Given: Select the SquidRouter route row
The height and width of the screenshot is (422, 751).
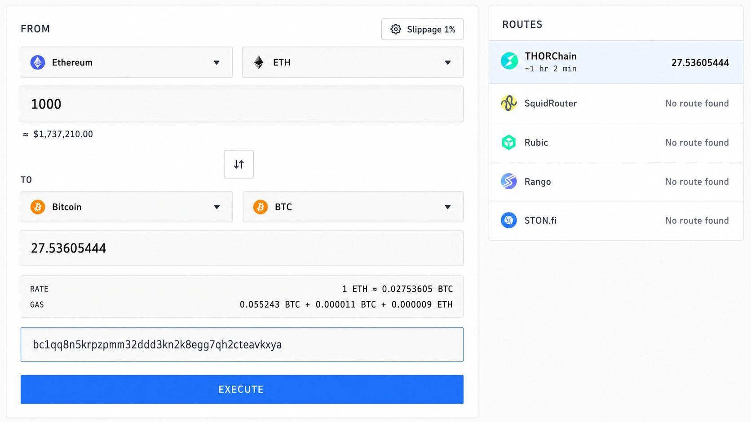Looking at the screenshot, I should [616, 103].
